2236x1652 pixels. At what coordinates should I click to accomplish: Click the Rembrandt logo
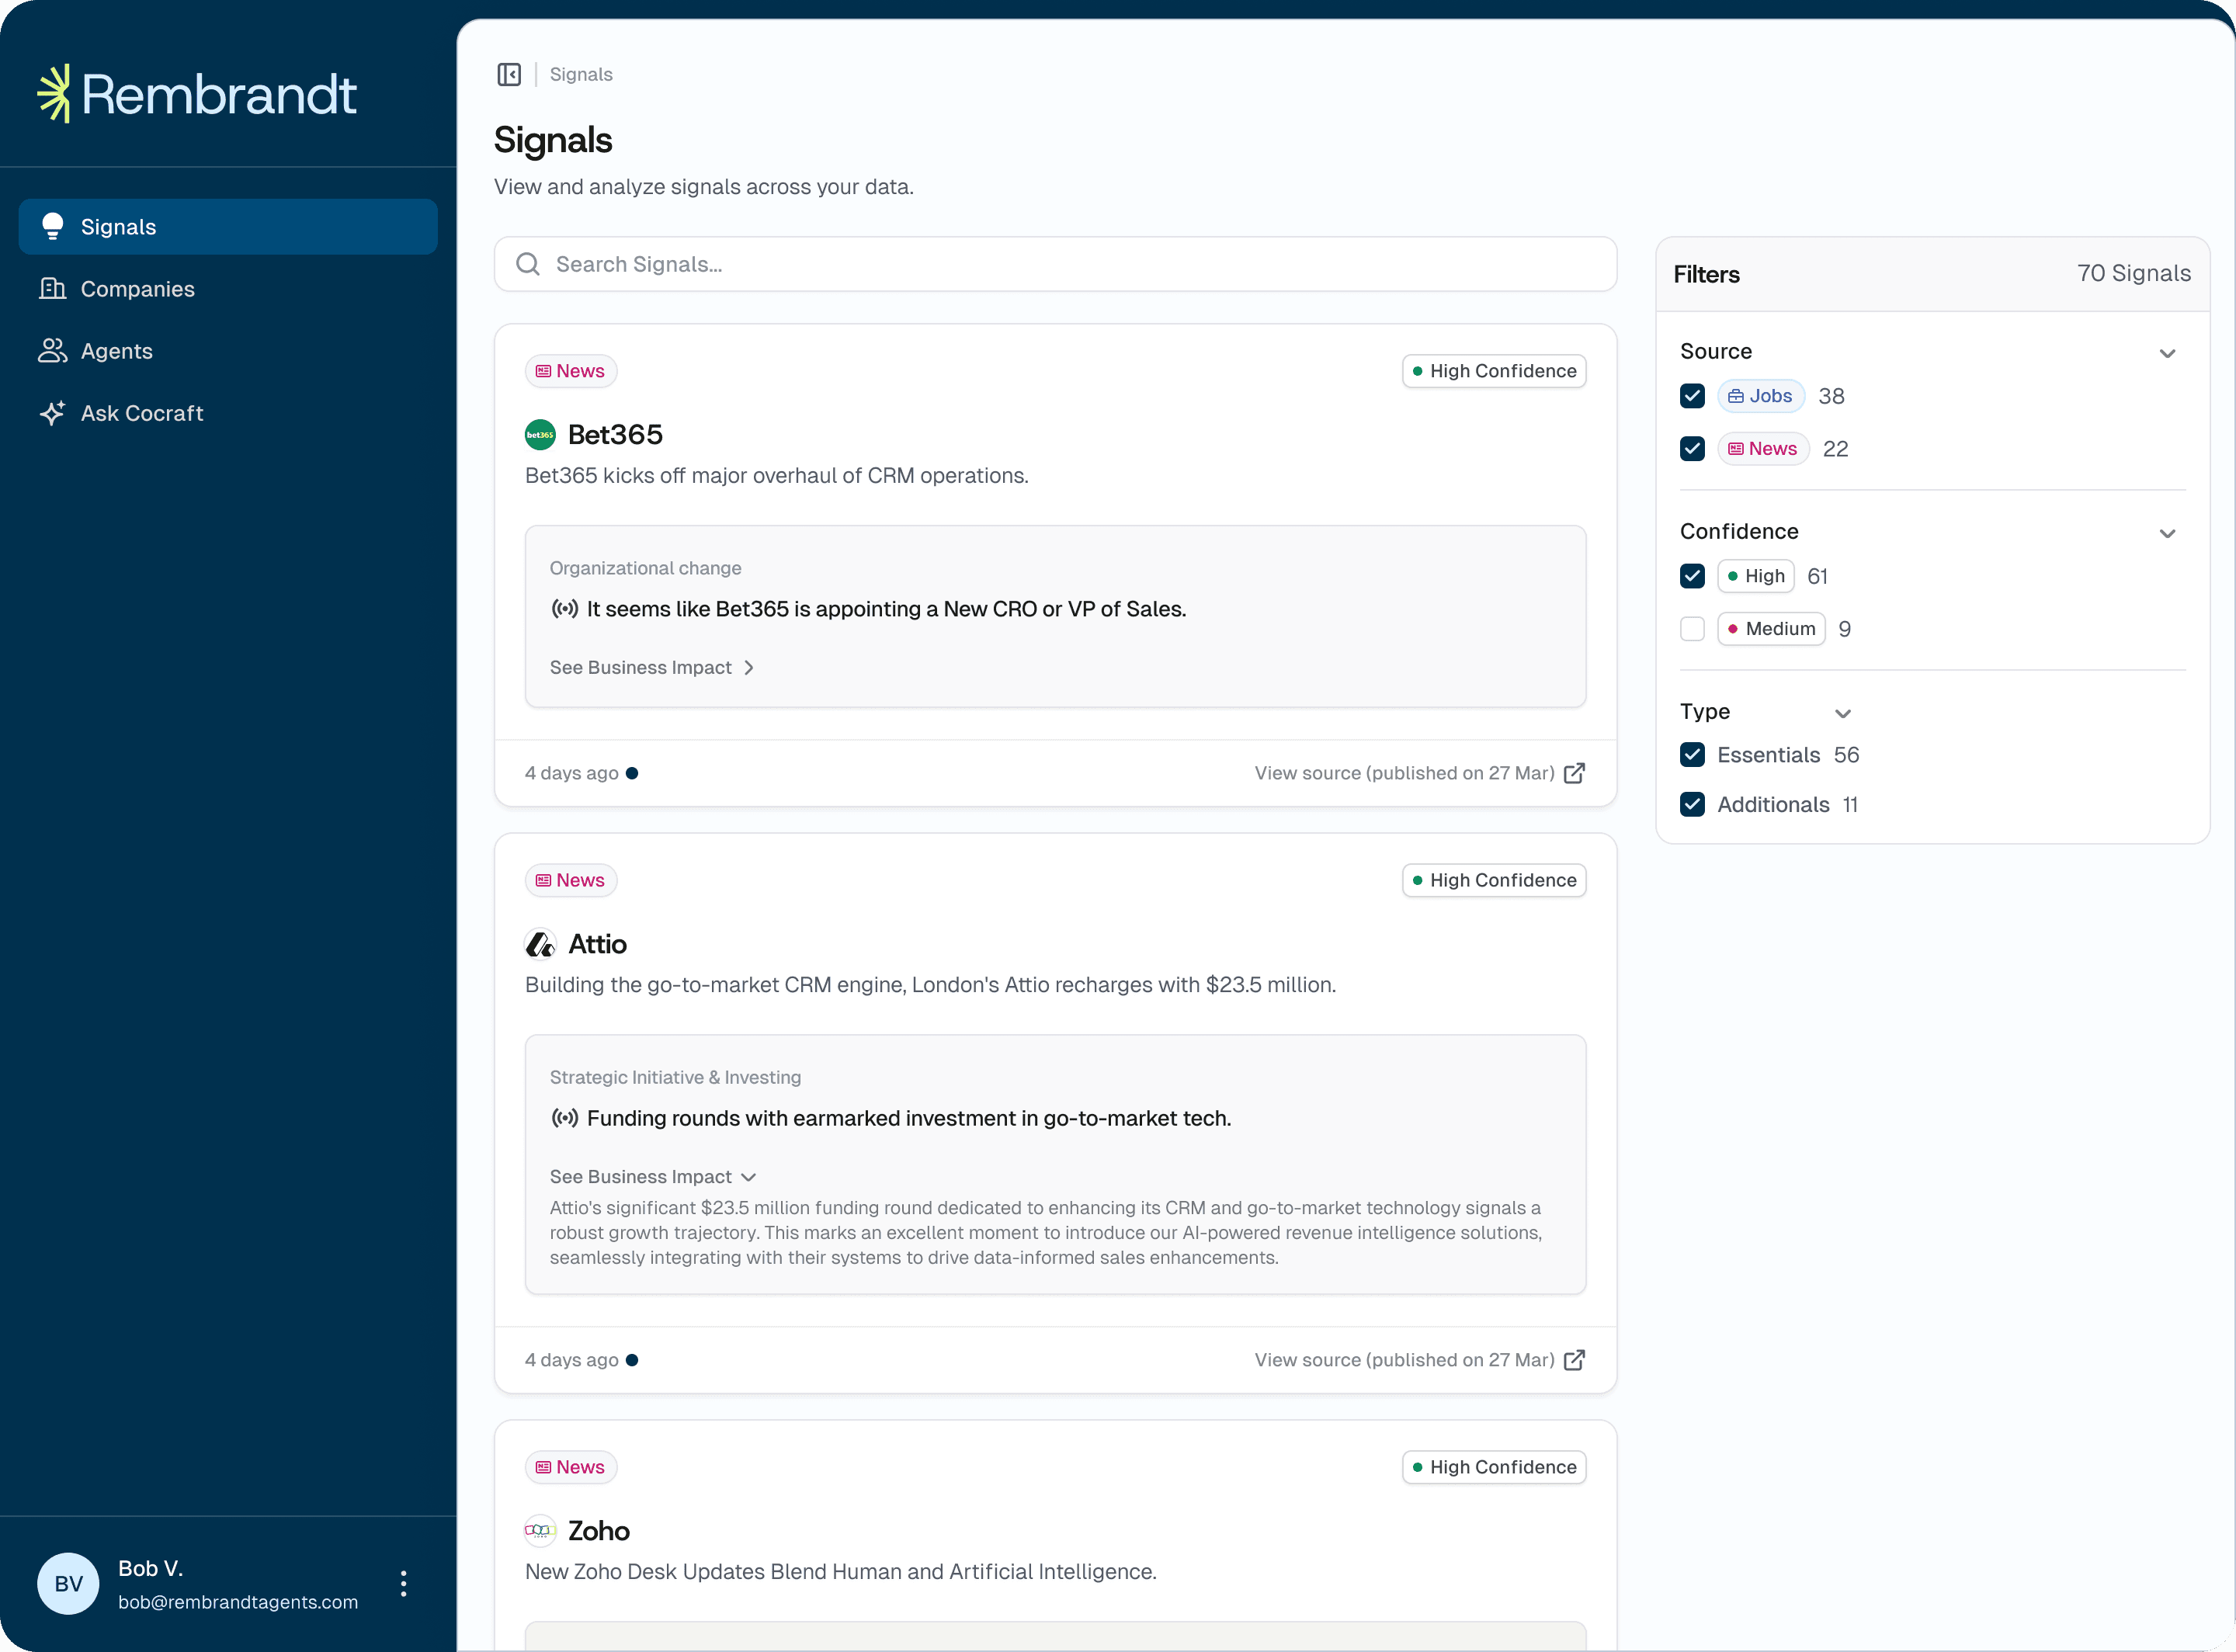197,94
